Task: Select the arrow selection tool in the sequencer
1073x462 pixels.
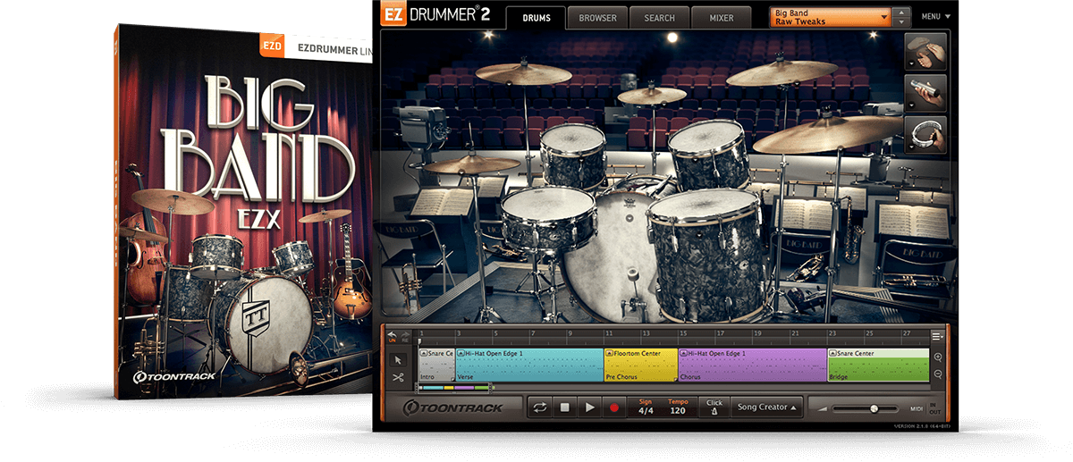Action: coord(398,359)
